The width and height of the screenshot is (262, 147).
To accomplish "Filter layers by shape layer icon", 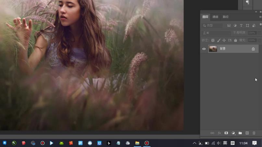I will tap(247, 25).
